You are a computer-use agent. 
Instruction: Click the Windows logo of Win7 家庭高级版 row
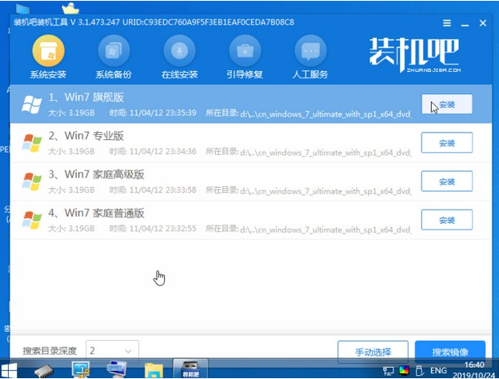coord(31,182)
